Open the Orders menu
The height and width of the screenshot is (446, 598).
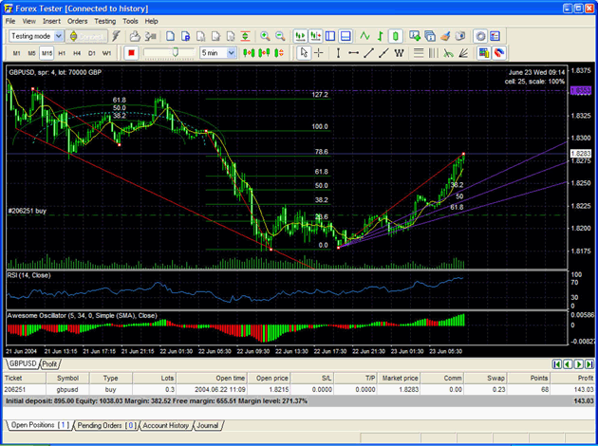[78, 20]
